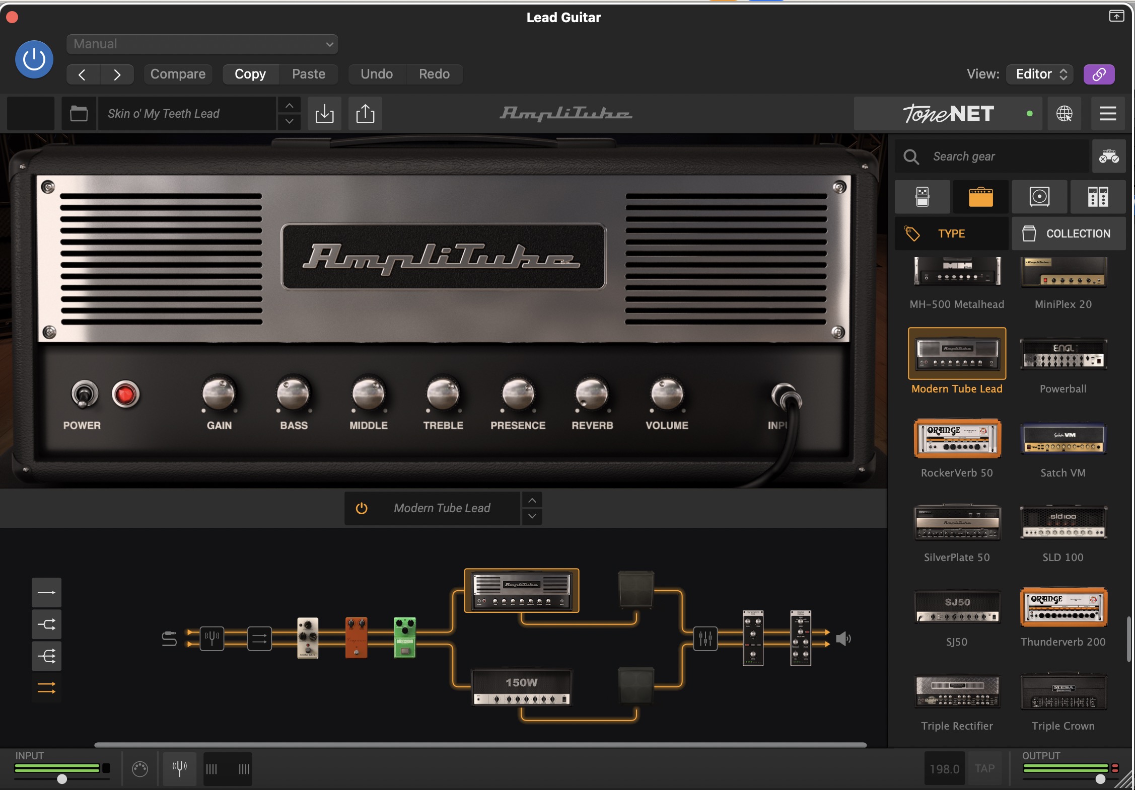1135x790 pixels.
Task: Toggle the tuner button in bottom bar
Action: [x=179, y=768]
